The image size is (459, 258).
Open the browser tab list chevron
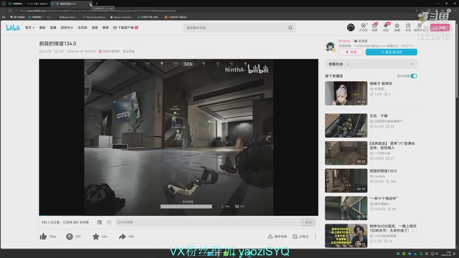(3, 3)
